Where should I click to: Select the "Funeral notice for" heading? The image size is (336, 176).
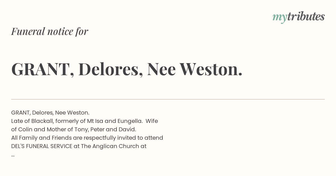pyautogui.click(x=50, y=31)
